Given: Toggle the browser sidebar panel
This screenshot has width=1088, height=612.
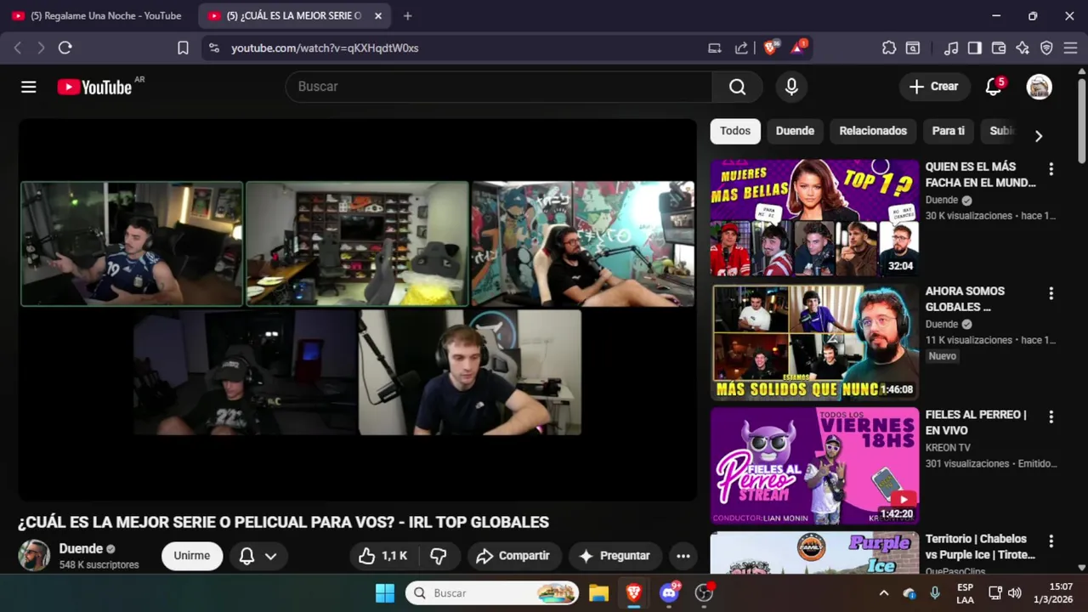Looking at the screenshot, I should [975, 48].
